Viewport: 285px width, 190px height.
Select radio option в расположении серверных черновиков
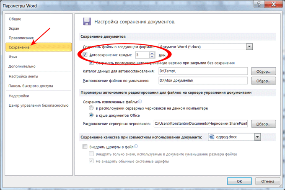[x=91, y=108]
